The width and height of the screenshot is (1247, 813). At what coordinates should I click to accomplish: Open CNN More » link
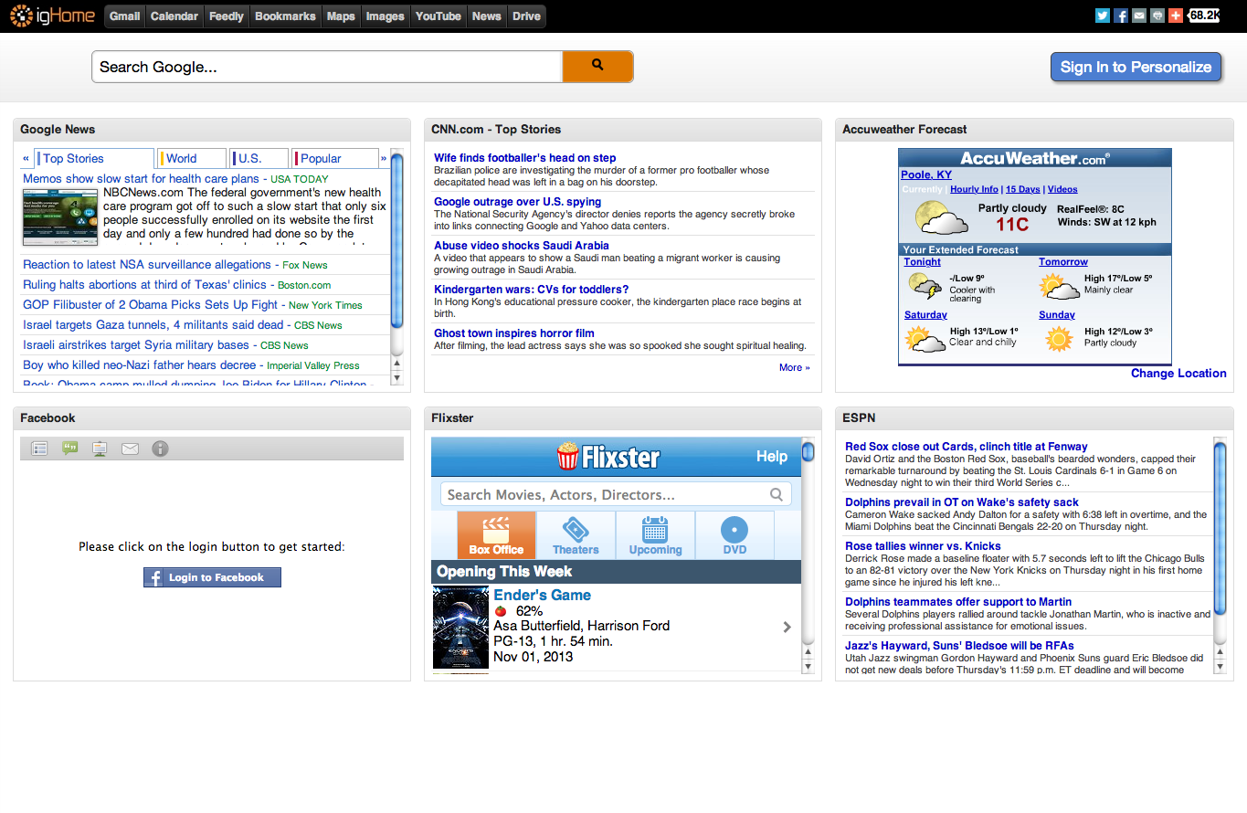794,367
